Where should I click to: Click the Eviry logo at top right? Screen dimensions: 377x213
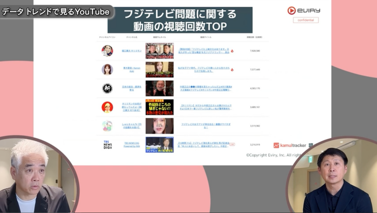303,11
